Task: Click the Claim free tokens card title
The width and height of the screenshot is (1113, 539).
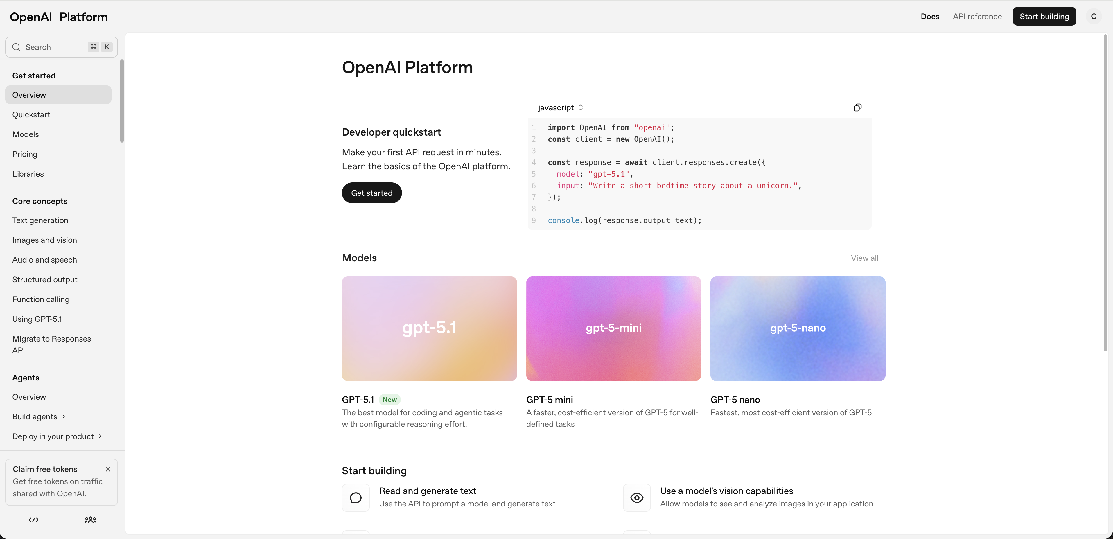Action: pyautogui.click(x=45, y=469)
